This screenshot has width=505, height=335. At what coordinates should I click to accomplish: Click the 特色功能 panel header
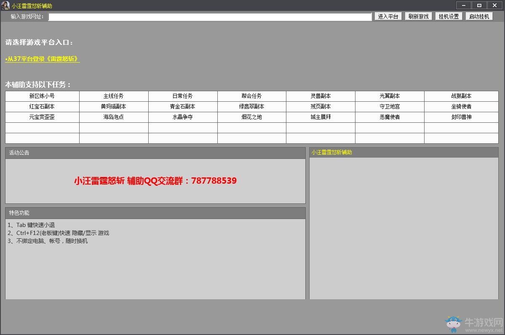155,213
